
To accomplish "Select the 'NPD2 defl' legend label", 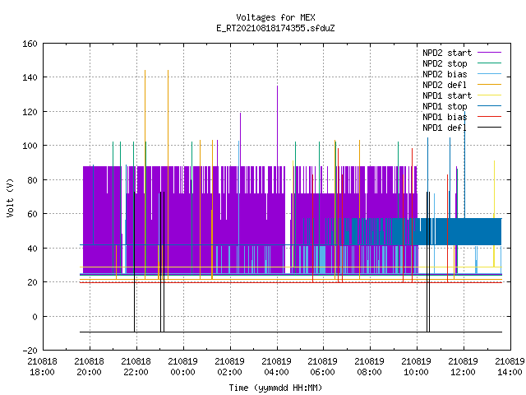I will tap(445, 85).
